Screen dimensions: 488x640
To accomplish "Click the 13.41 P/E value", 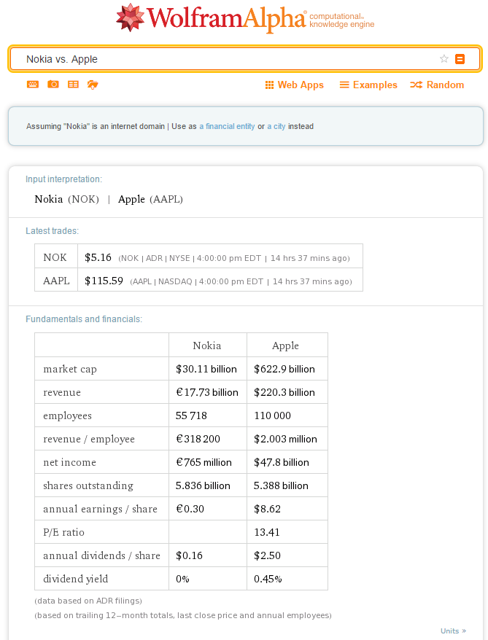I will pos(267,532).
